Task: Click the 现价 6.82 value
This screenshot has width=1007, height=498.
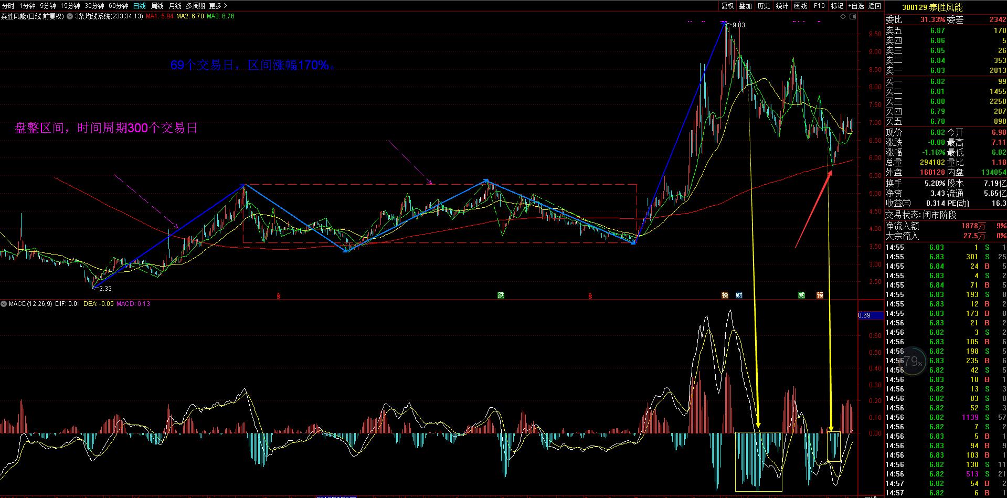Action: tap(937, 132)
